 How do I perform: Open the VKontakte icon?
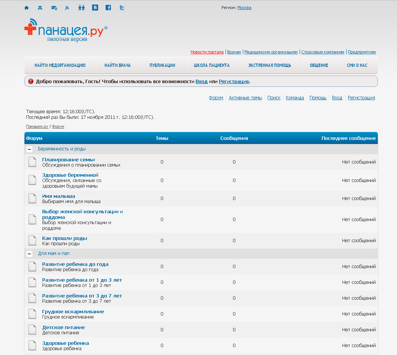coord(95,8)
